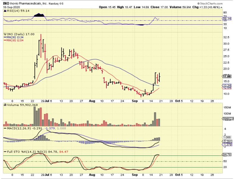Click the 100M volume axis label
Image resolution: width=234 pixels, height=179 pixels.
coord(227,114)
